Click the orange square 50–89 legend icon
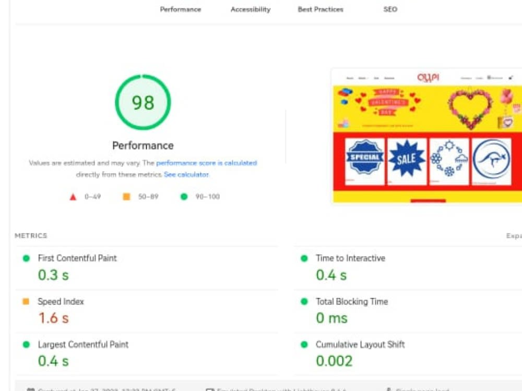Viewport: 522px width, 391px height. tap(126, 197)
